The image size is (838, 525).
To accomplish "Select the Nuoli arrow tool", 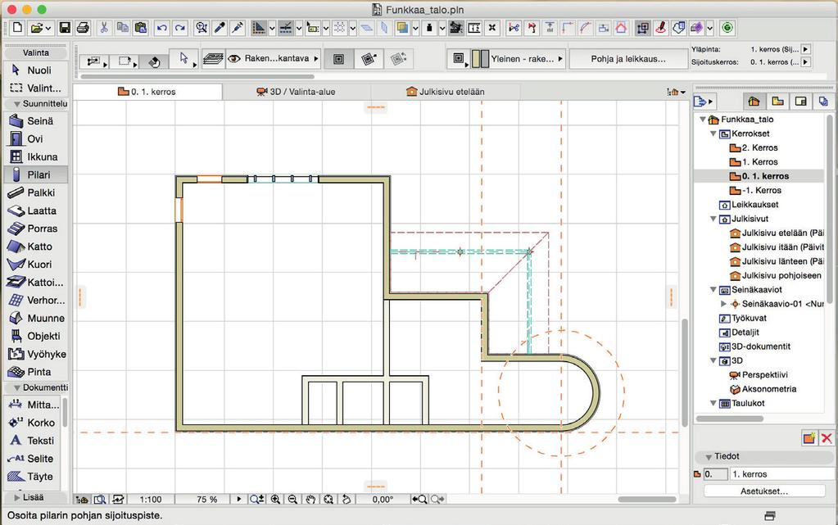I will (36, 70).
